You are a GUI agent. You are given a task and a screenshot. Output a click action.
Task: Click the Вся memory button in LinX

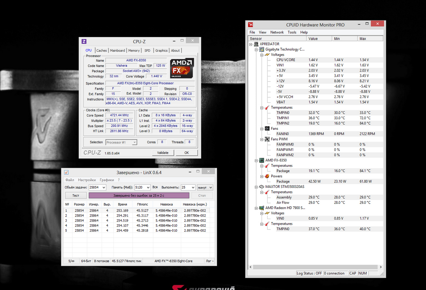tap(155, 187)
